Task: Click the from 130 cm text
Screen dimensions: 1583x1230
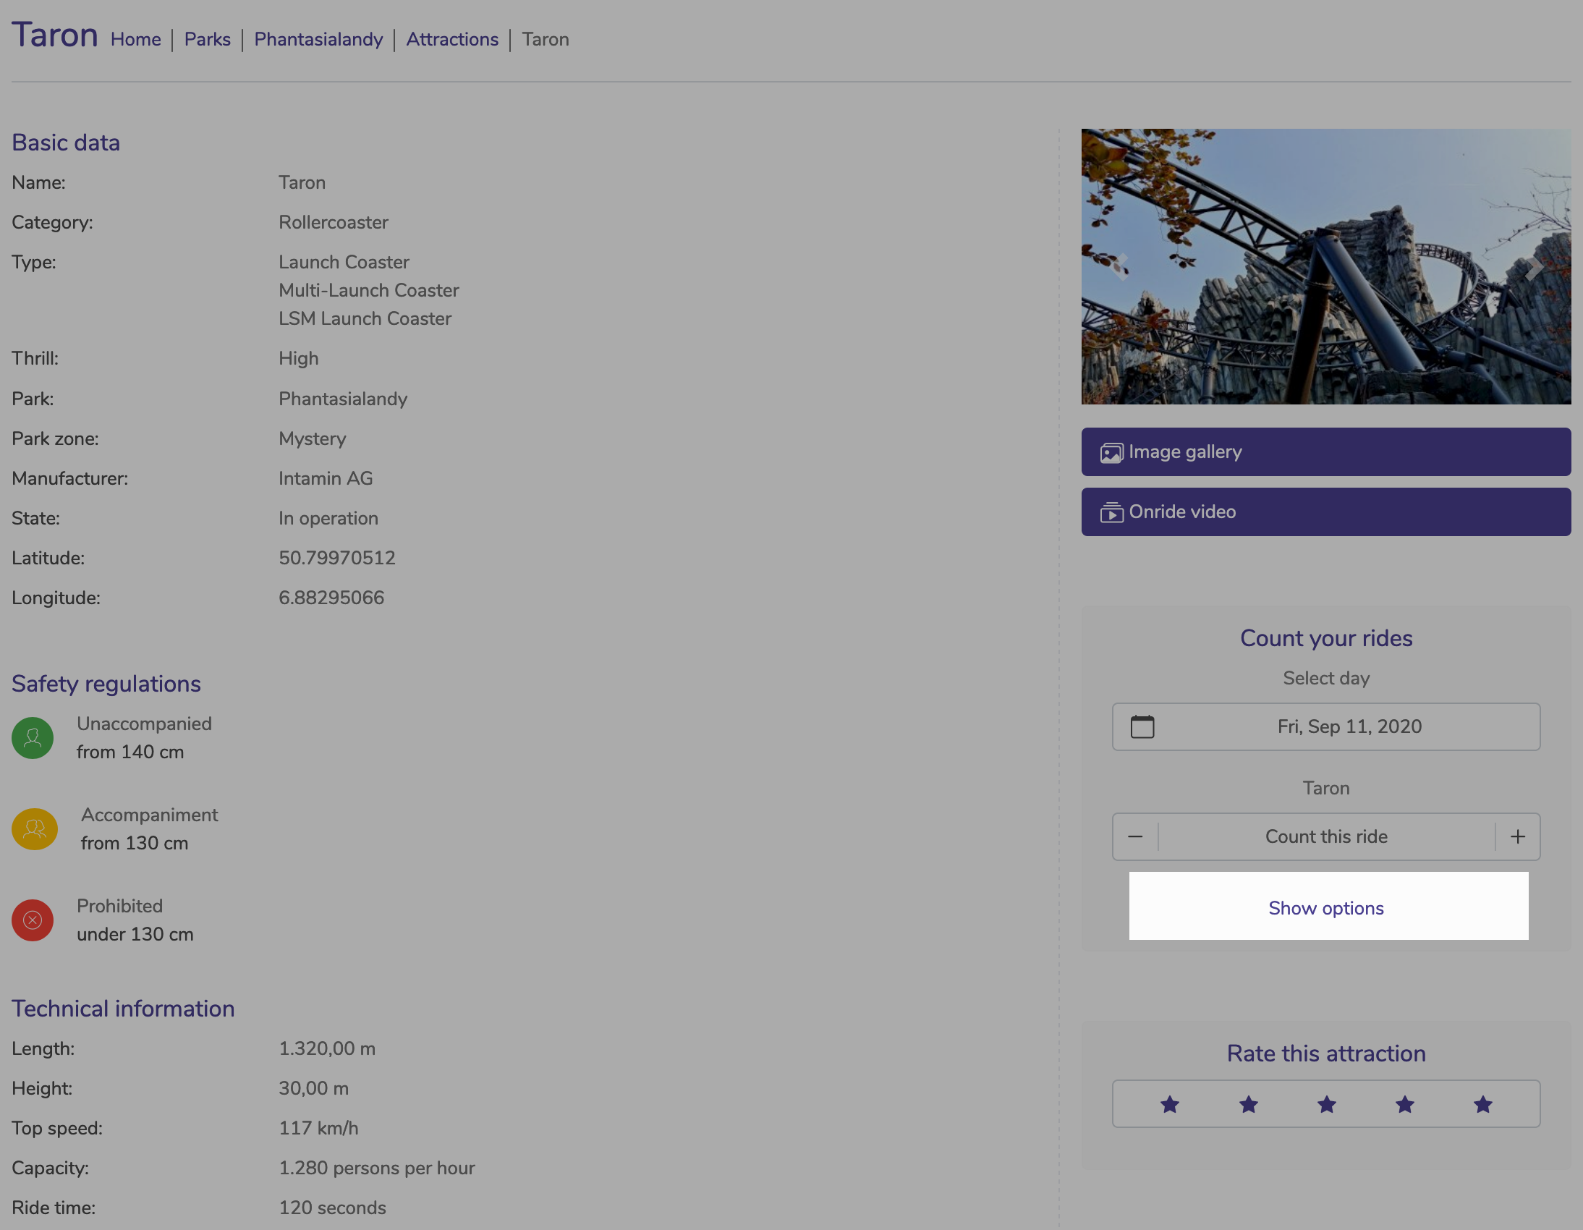Action: click(135, 844)
